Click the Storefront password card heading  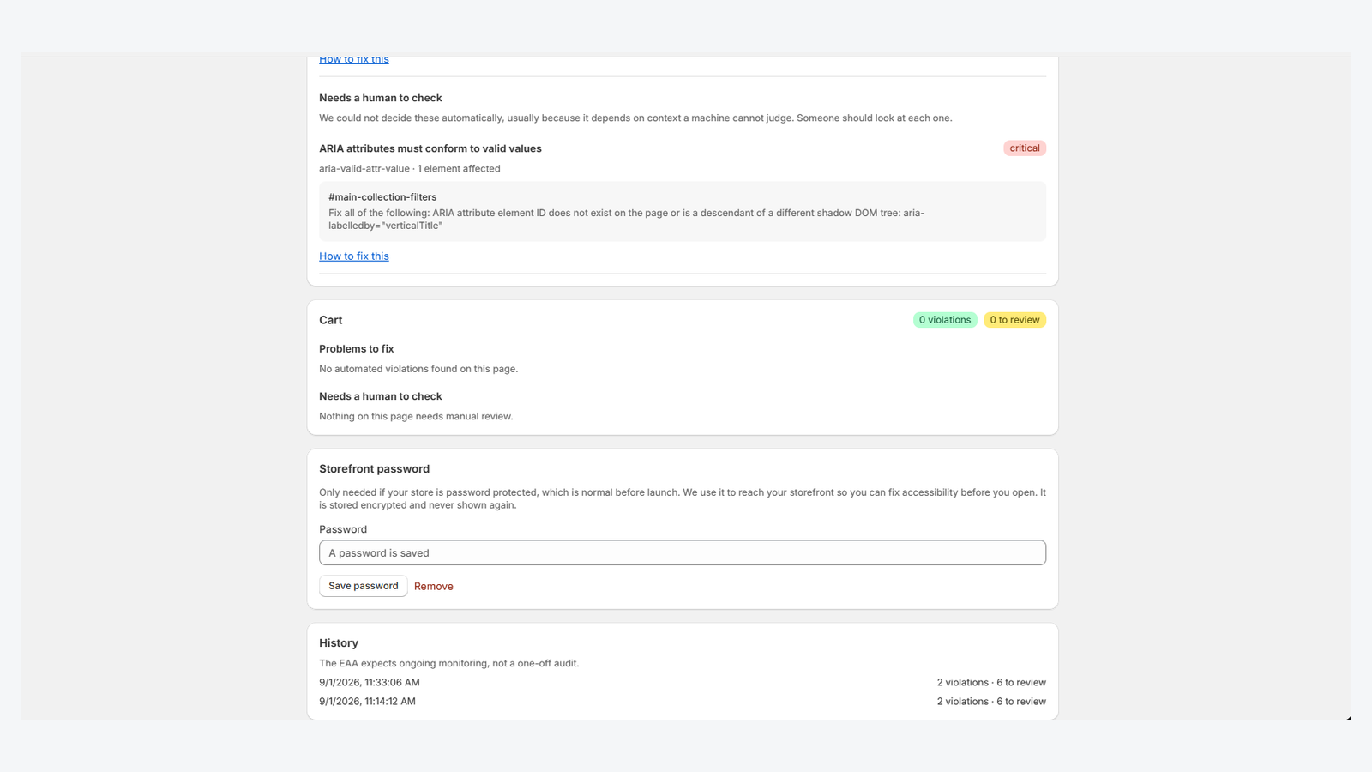tap(374, 469)
